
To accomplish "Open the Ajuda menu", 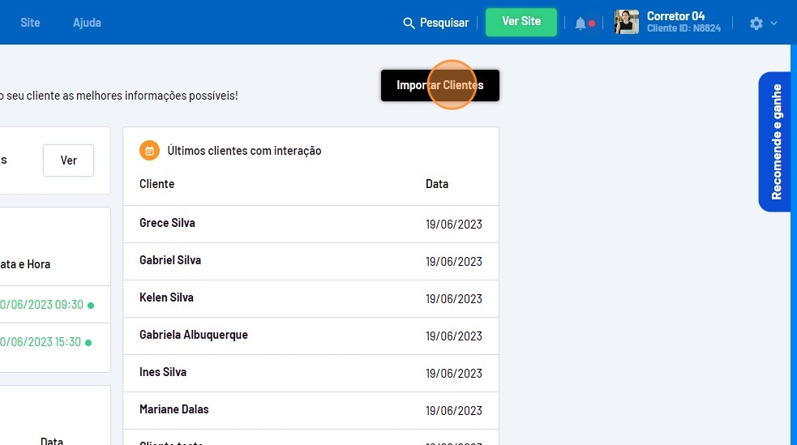I will click(87, 23).
